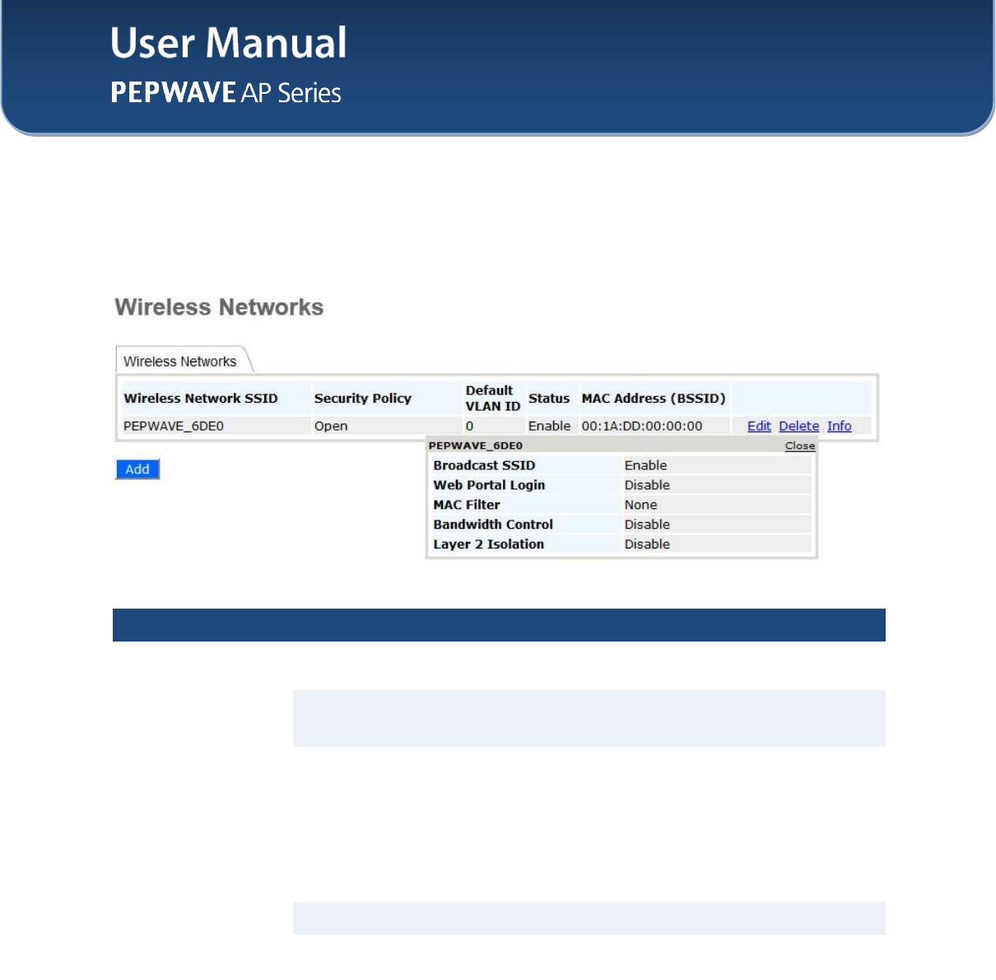Image resolution: width=996 pixels, height=980 pixels.
Task: Click the None value for MAC Filter
Action: tap(640, 505)
